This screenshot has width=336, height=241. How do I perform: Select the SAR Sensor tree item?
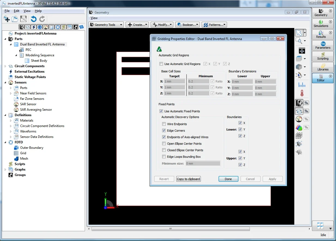tap(28, 104)
